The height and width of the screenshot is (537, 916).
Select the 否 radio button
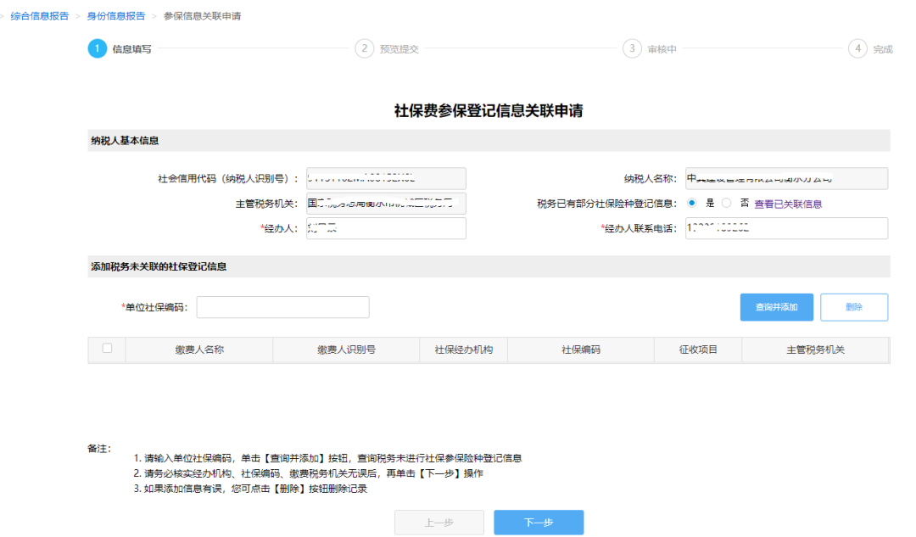726,204
